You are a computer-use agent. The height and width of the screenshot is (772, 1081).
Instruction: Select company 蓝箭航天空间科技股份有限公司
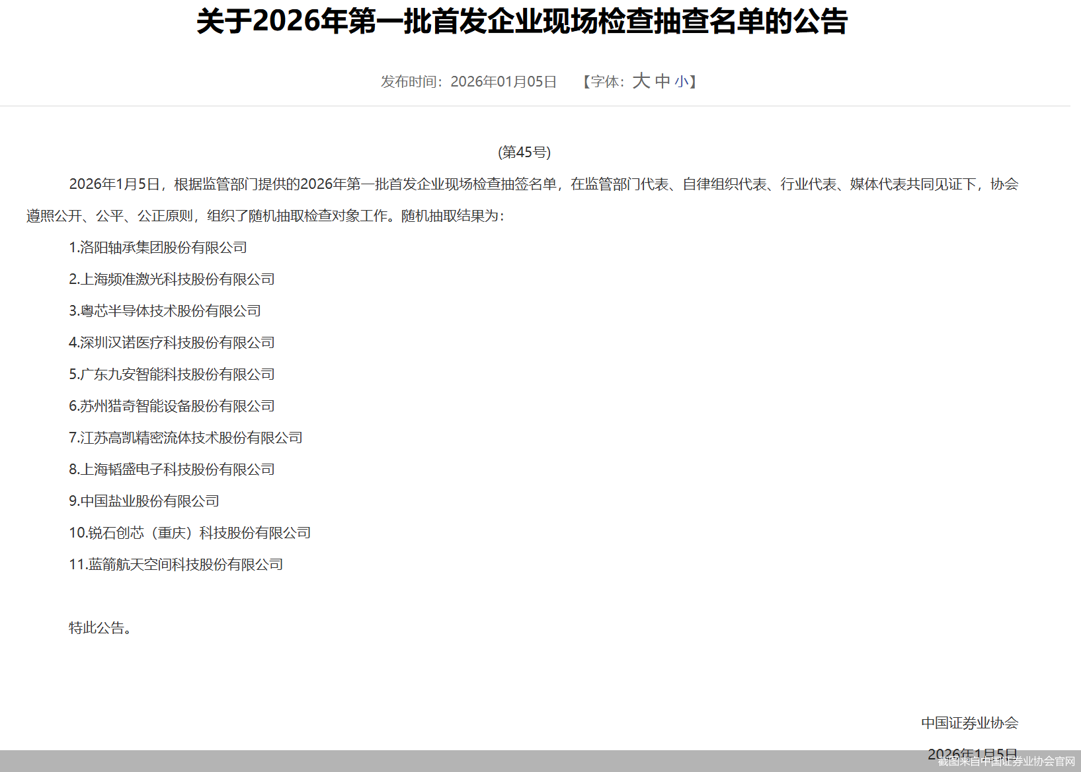(176, 564)
